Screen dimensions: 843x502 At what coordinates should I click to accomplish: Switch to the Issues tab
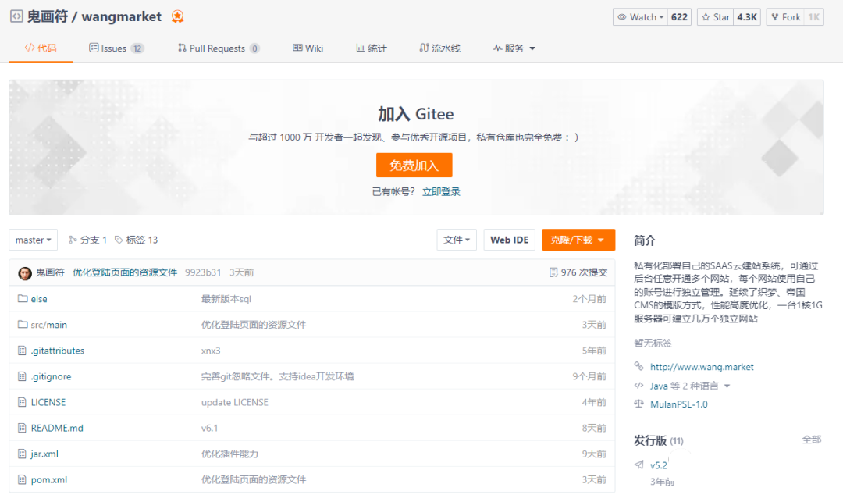(x=116, y=48)
